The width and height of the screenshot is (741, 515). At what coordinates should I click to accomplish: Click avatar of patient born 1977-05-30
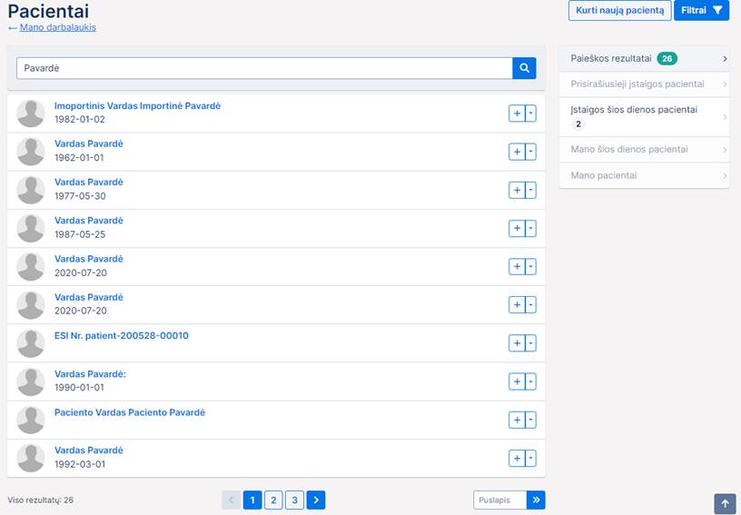(x=31, y=190)
